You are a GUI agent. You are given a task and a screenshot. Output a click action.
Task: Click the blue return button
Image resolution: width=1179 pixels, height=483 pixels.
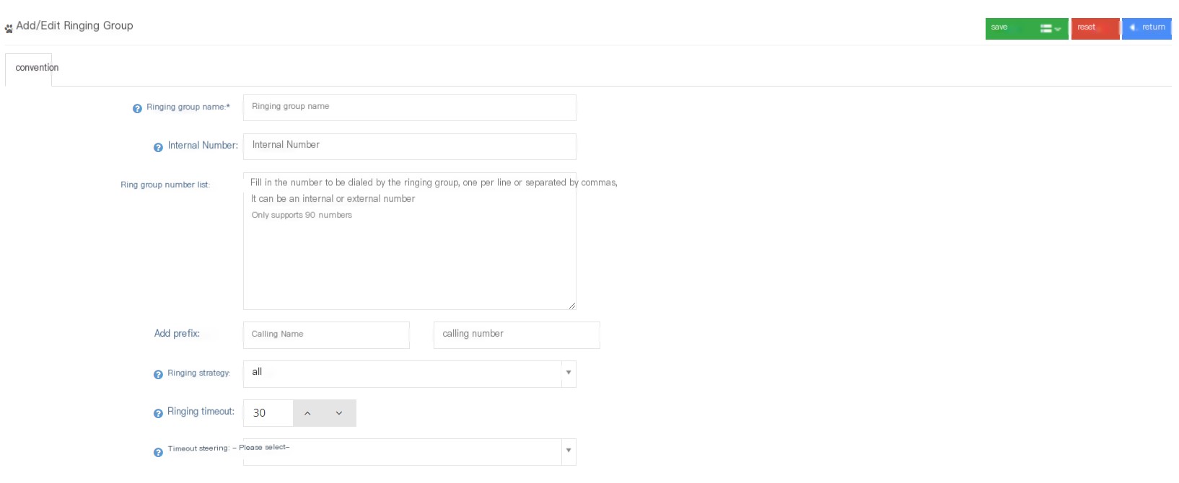click(x=1147, y=28)
